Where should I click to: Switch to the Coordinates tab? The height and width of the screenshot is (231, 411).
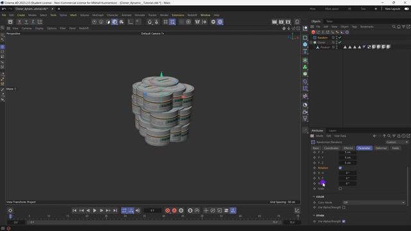click(x=331, y=148)
